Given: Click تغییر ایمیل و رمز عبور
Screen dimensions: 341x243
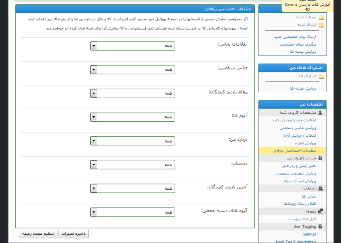Looking at the screenshot, I should click(x=299, y=166).
